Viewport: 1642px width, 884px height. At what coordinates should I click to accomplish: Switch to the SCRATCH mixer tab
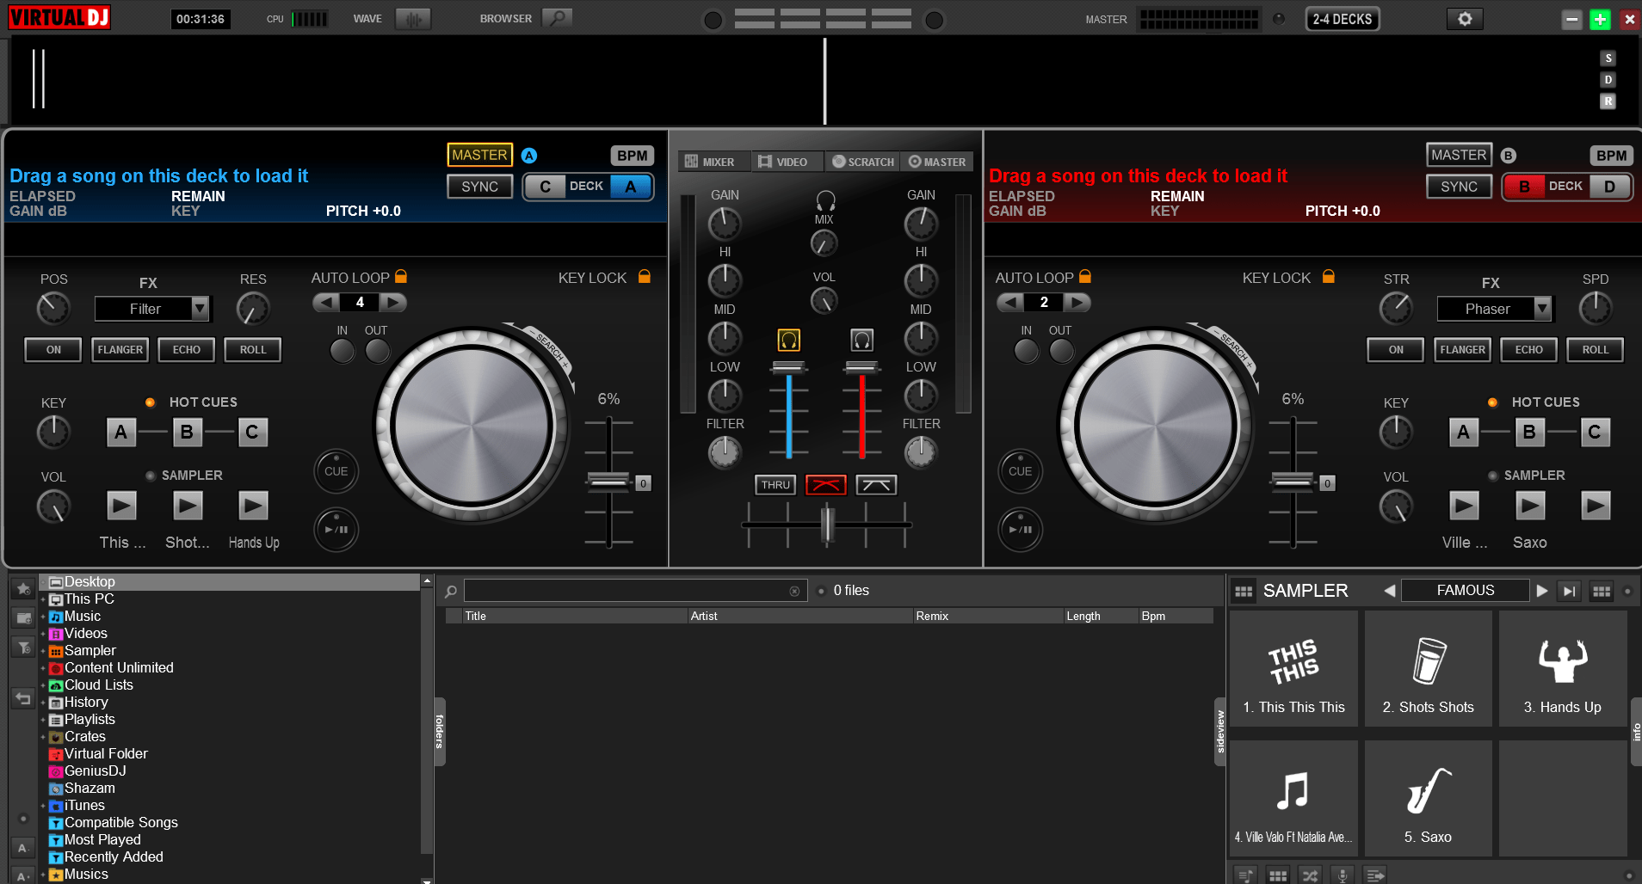pos(861,161)
